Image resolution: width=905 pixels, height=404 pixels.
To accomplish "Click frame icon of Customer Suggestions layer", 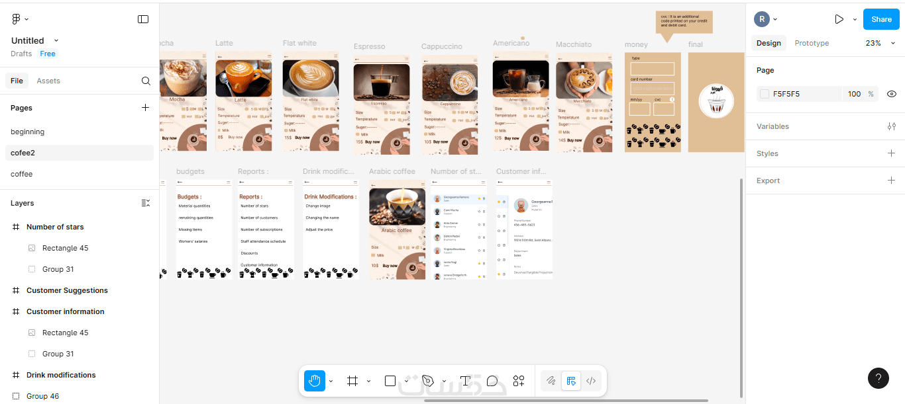I will pos(16,290).
